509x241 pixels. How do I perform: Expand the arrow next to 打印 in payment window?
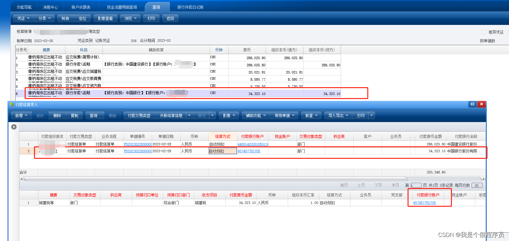tap(371, 116)
